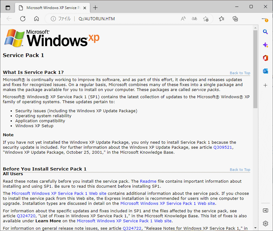Open Edge Settings from the sidebar gear
Image resolution: width=273 pixels, height=231 pixels.
point(266,224)
